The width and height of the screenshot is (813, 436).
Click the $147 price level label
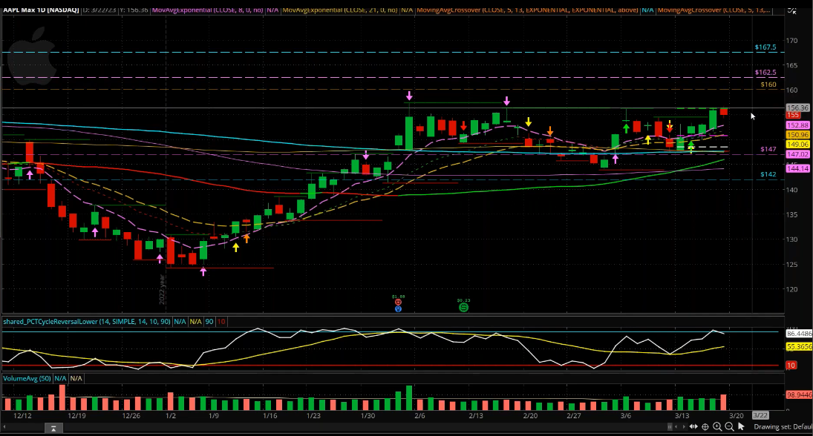click(768, 149)
